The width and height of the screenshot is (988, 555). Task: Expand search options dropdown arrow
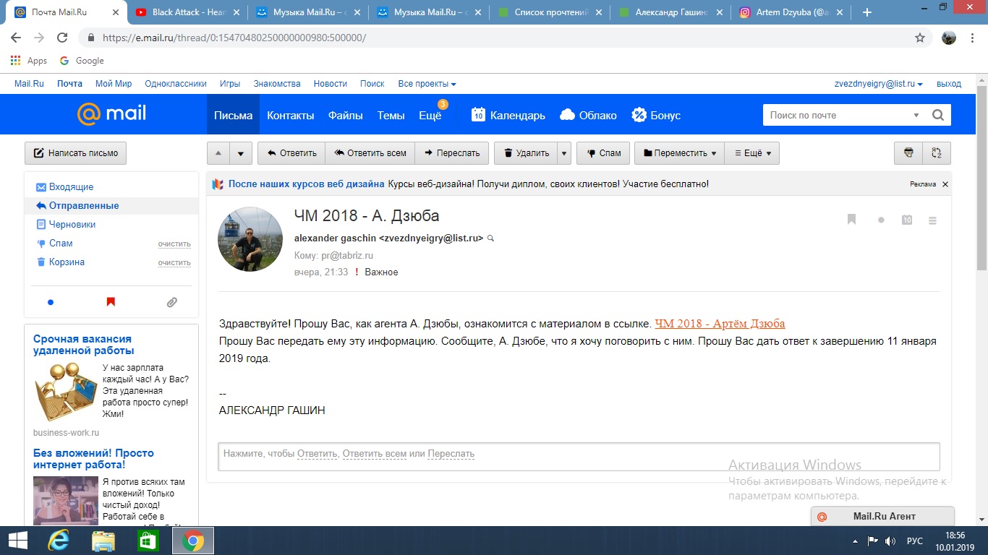916,115
